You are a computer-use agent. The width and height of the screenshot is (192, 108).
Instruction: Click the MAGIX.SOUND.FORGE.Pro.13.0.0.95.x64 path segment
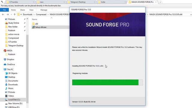point(166,14)
